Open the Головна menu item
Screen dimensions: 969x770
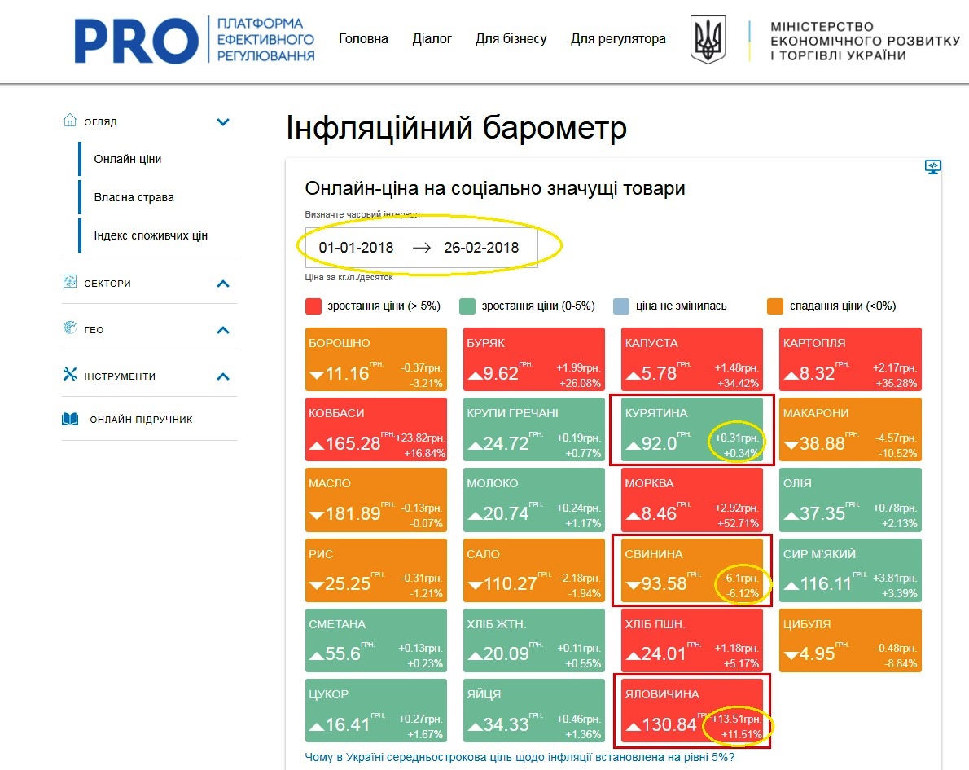click(x=363, y=39)
